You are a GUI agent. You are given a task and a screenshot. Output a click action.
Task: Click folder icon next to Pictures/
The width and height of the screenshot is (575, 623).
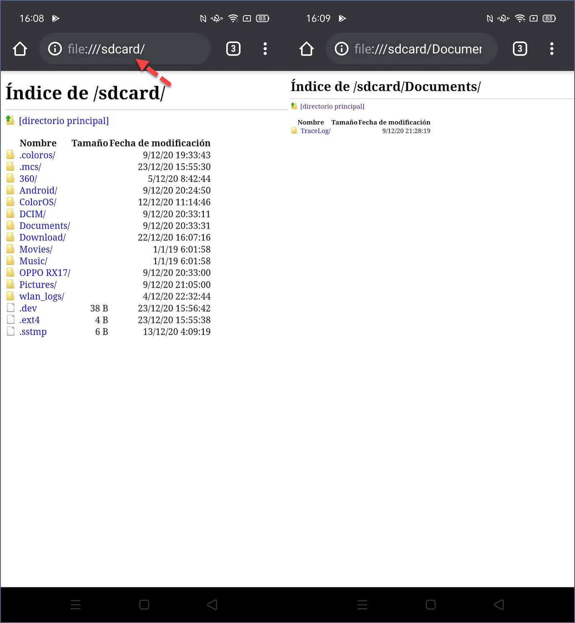[10, 284]
